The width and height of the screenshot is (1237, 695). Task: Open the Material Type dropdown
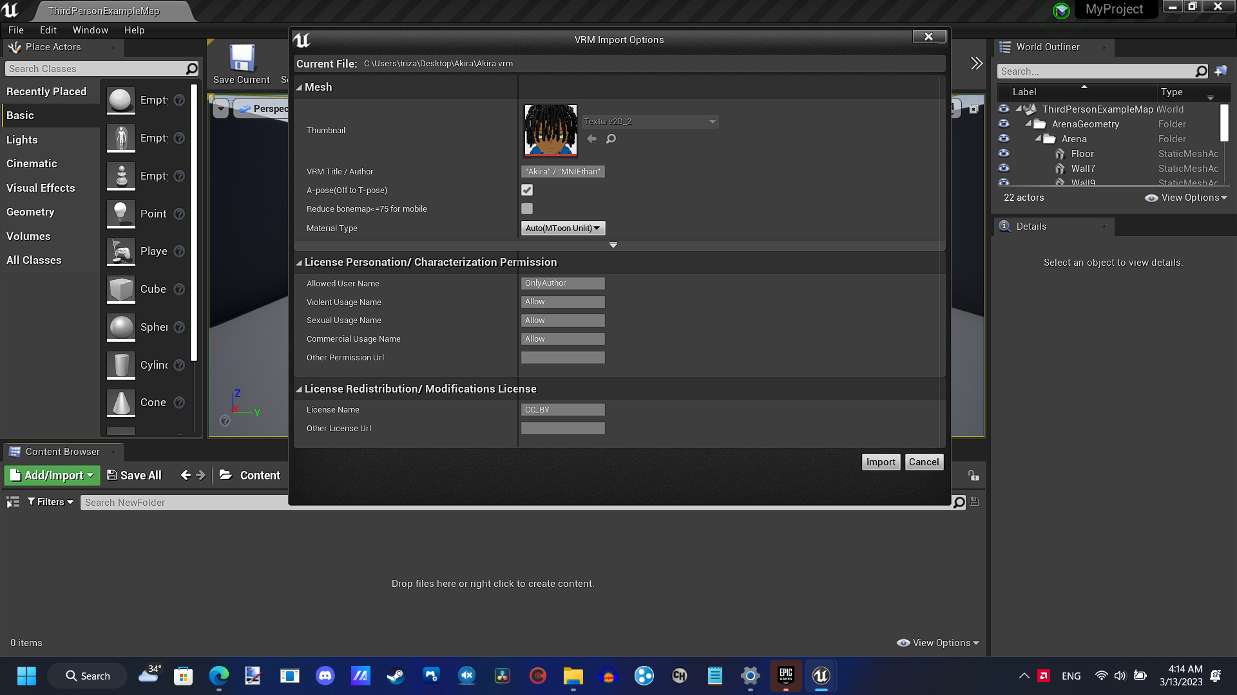tap(562, 228)
